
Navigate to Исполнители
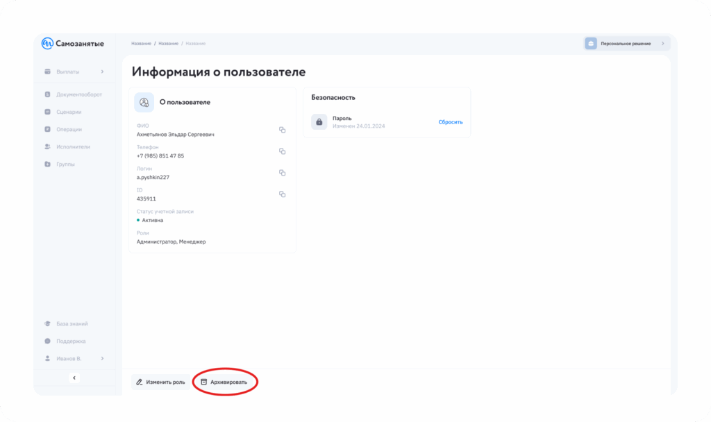click(73, 146)
